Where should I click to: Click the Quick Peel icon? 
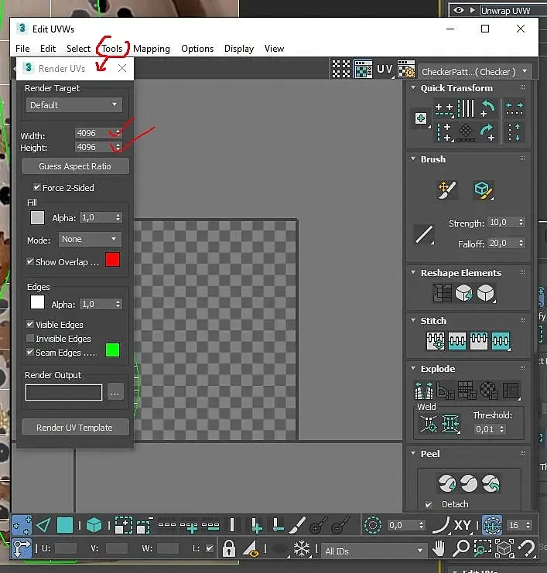click(447, 483)
